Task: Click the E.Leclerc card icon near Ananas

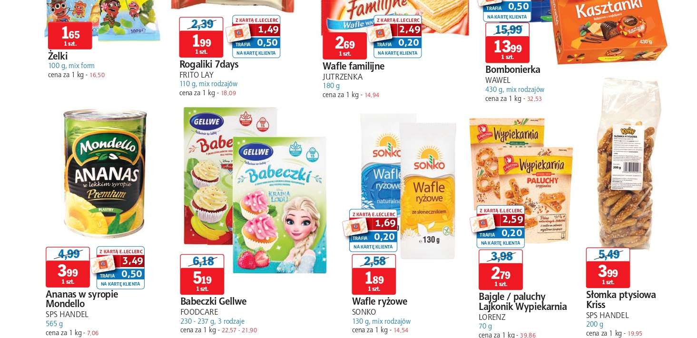Action: point(104,264)
